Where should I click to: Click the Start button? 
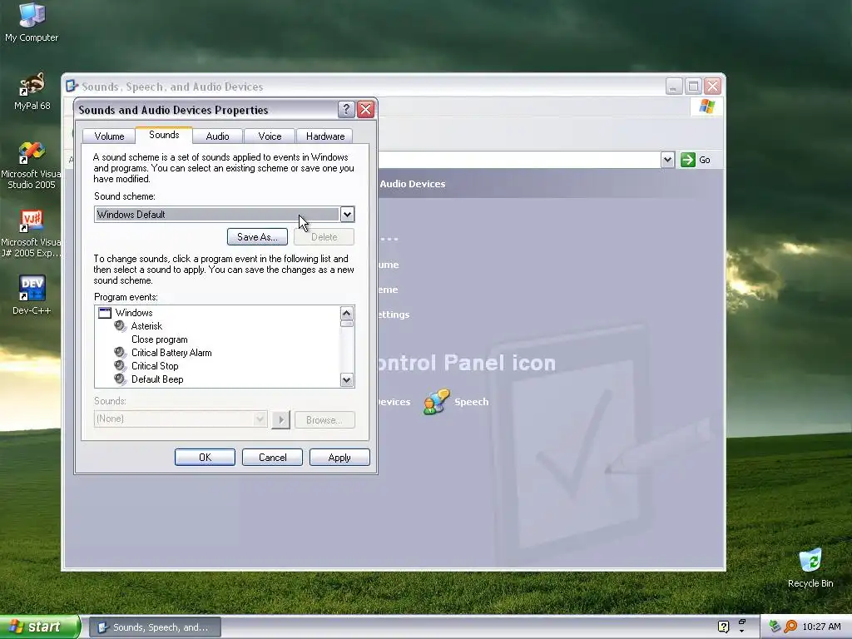(40, 627)
